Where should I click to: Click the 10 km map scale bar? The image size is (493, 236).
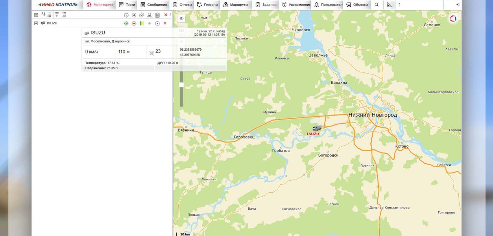coord(185,234)
